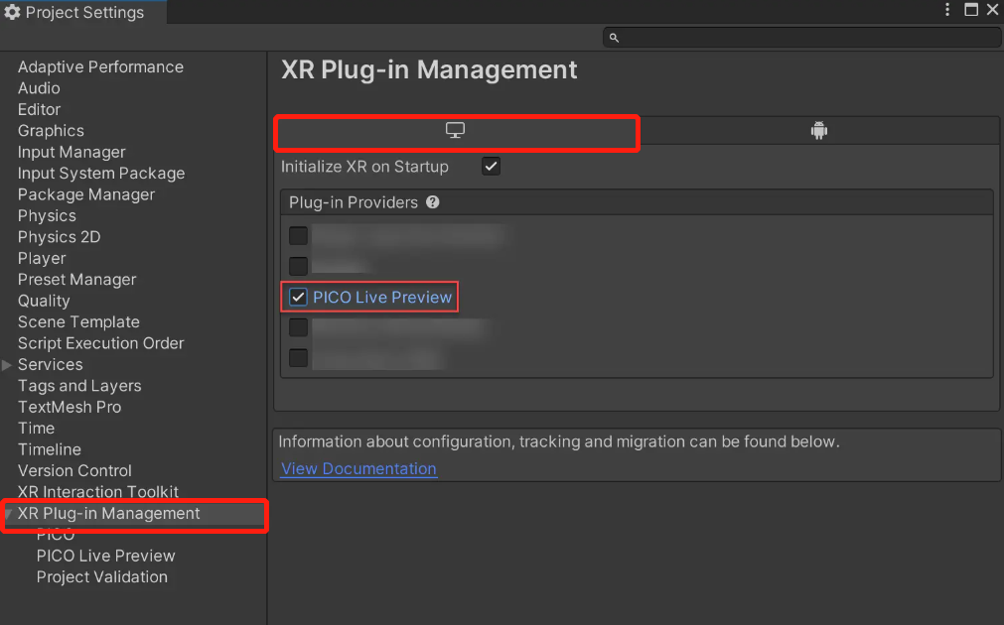Image resolution: width=1004 pixels, height=625 pixels.
Task: Select Preset Manager
Action: [x=76, y=280]
